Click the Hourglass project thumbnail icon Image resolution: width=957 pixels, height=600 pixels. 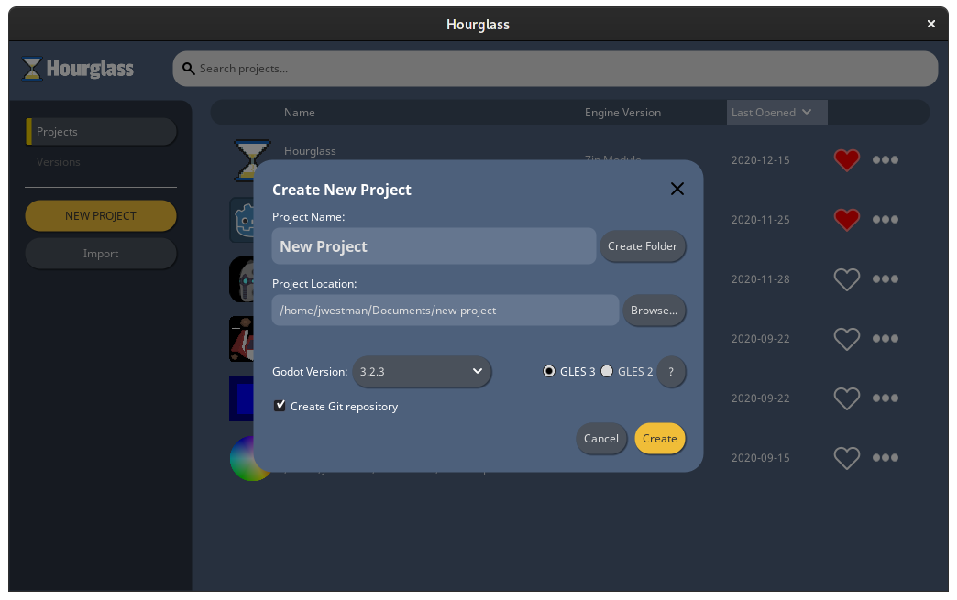[x=251, y=159]
